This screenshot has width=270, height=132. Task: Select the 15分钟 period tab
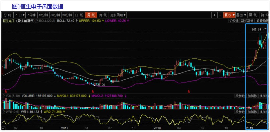pos(43,15)
